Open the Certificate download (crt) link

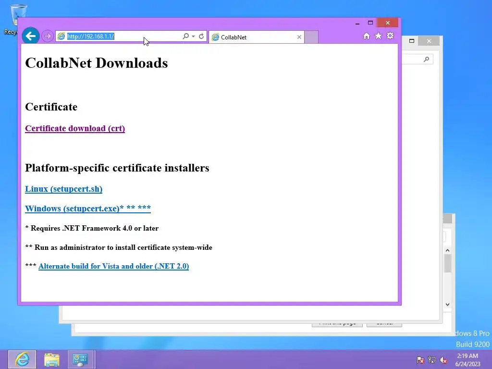click(75, 128)
